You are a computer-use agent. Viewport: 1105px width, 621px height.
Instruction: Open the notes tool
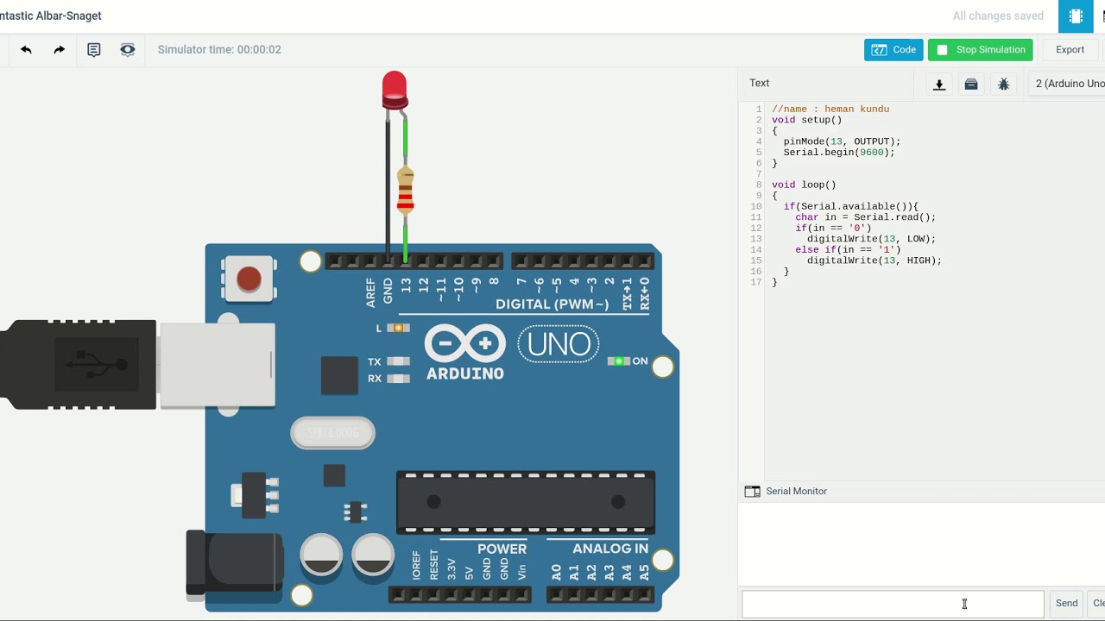pos(94,50)
